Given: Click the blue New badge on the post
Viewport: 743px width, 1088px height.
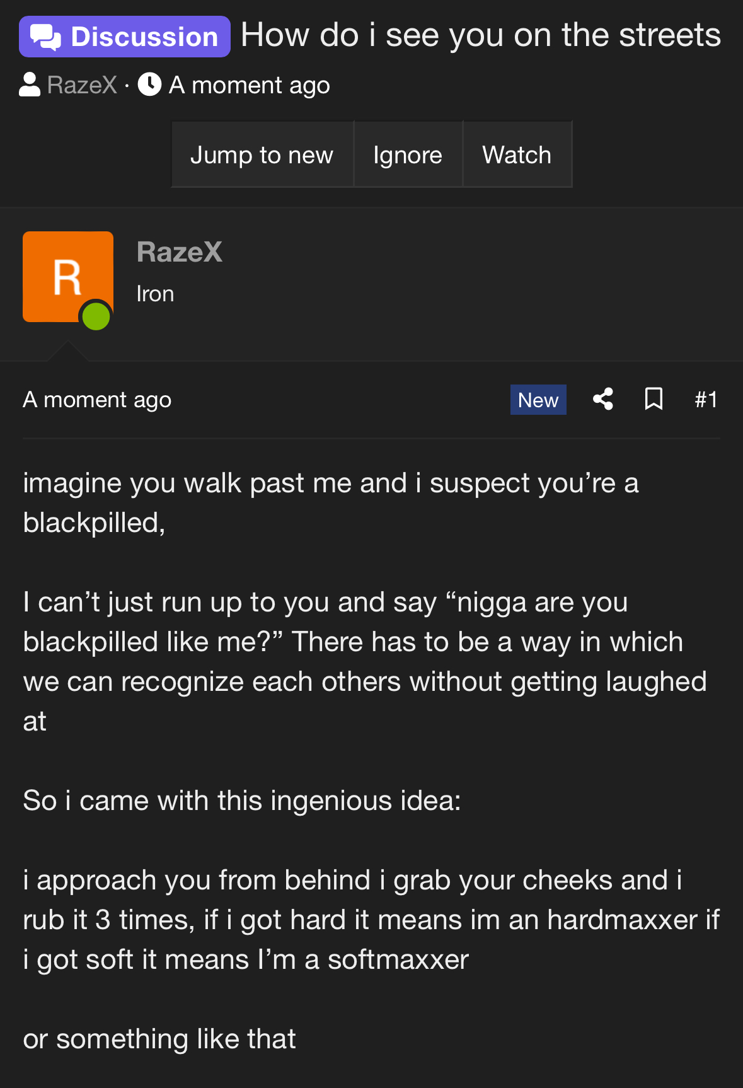Looking at the screenshot, I should tap(538, 400).
